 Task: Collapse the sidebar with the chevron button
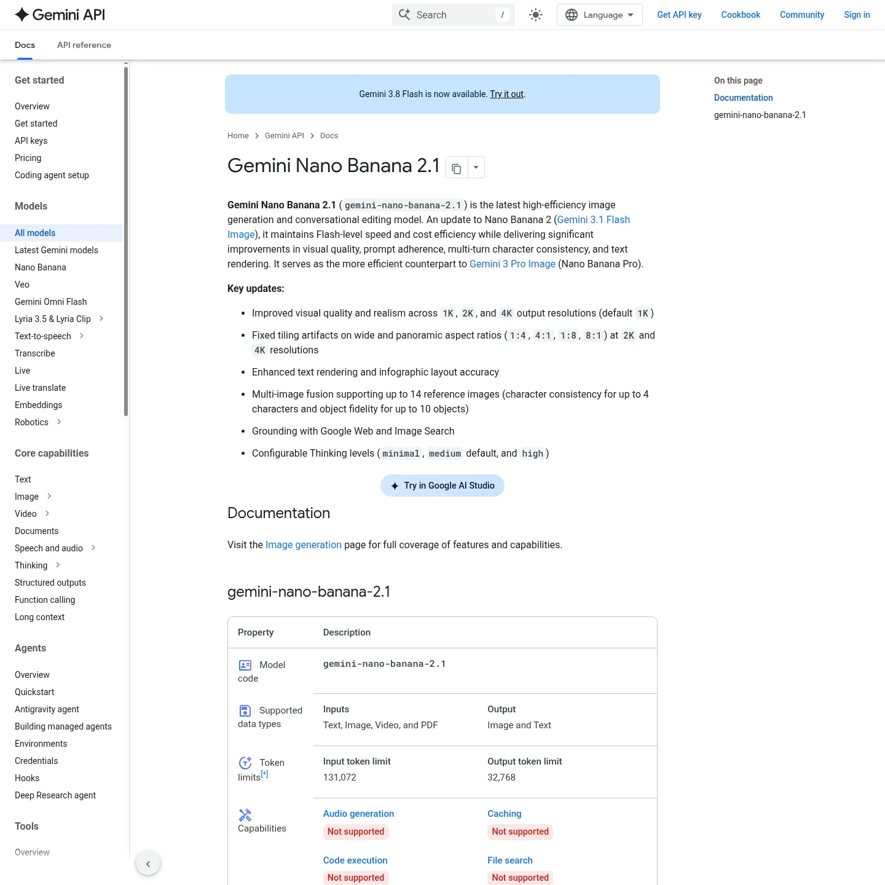[148, 863]
